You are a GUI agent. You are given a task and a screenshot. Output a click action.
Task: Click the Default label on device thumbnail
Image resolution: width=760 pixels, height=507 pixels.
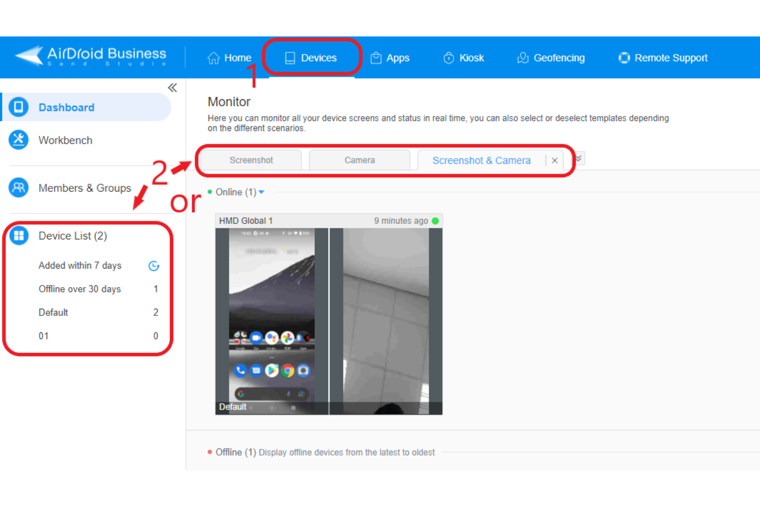233,407
